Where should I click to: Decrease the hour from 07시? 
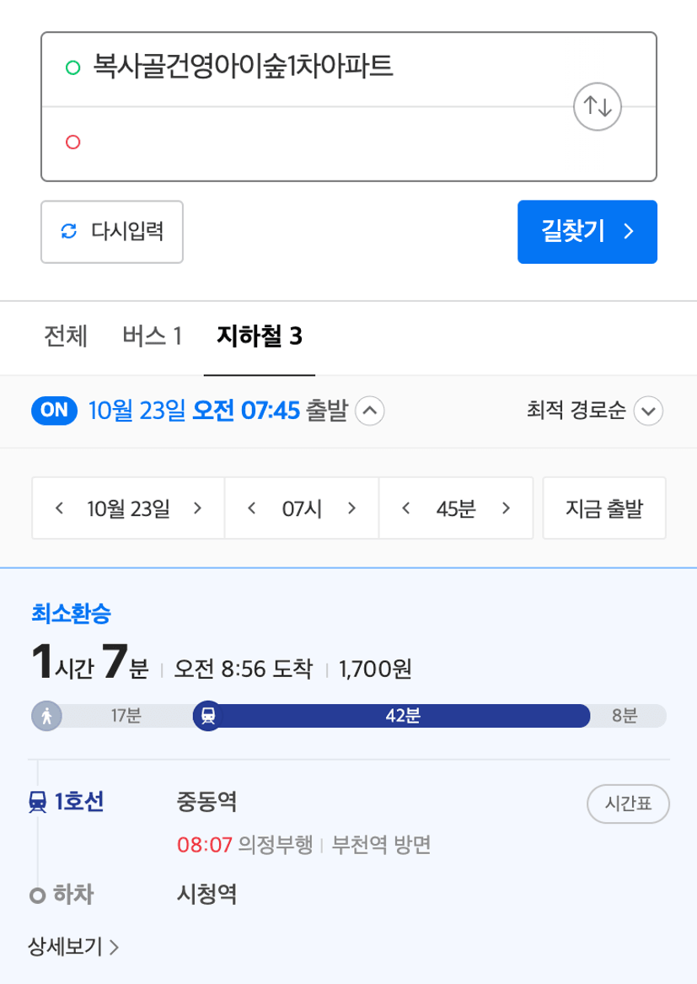(251, 508)
